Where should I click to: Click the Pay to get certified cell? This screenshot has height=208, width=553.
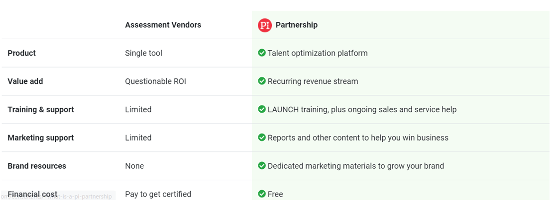pos(158,194)
